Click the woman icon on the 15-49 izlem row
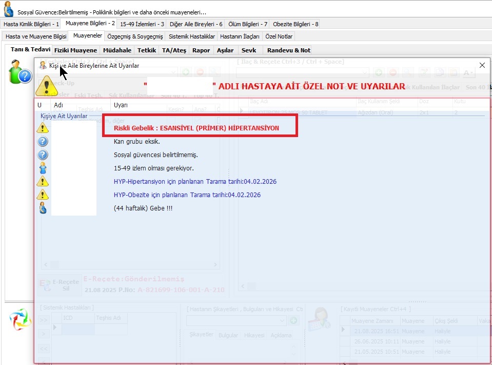The height and width of the screenshot is (365, 492). coord(43,168)
